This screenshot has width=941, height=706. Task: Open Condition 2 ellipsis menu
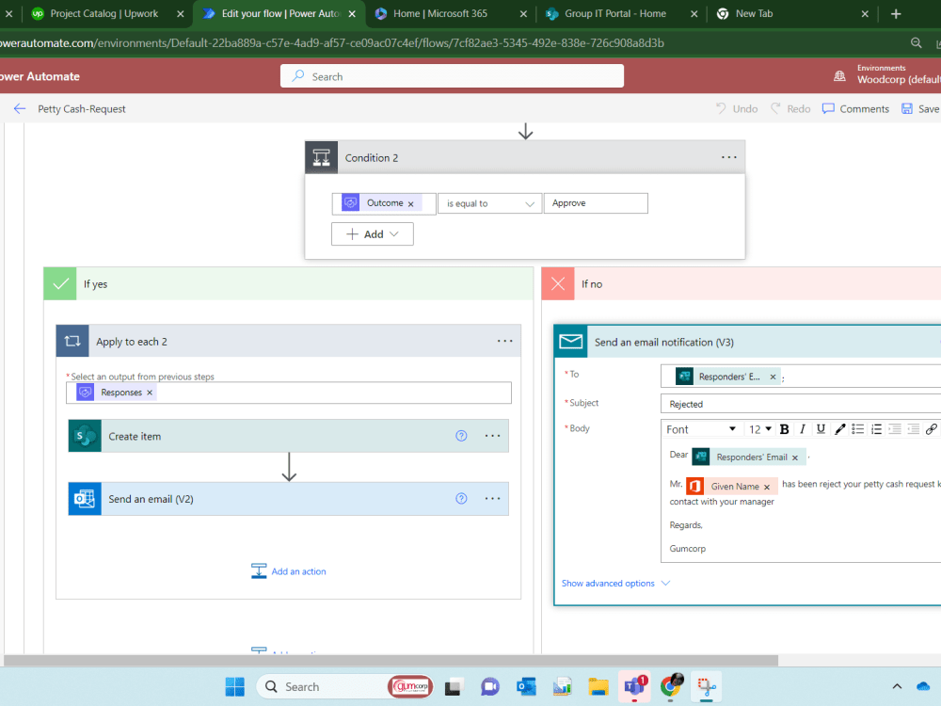tap(728, 157)
